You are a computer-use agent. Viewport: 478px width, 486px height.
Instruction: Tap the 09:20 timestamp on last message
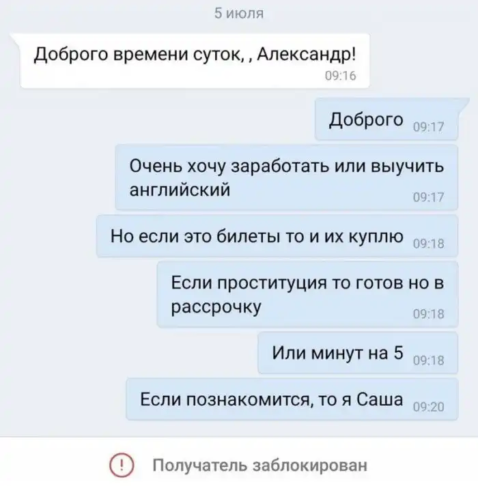(x=429, y=407)
